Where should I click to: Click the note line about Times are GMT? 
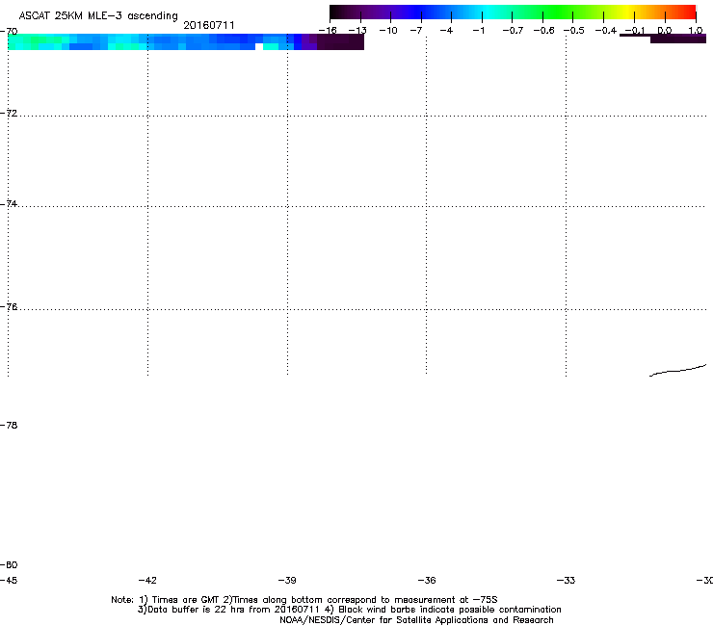304,600
